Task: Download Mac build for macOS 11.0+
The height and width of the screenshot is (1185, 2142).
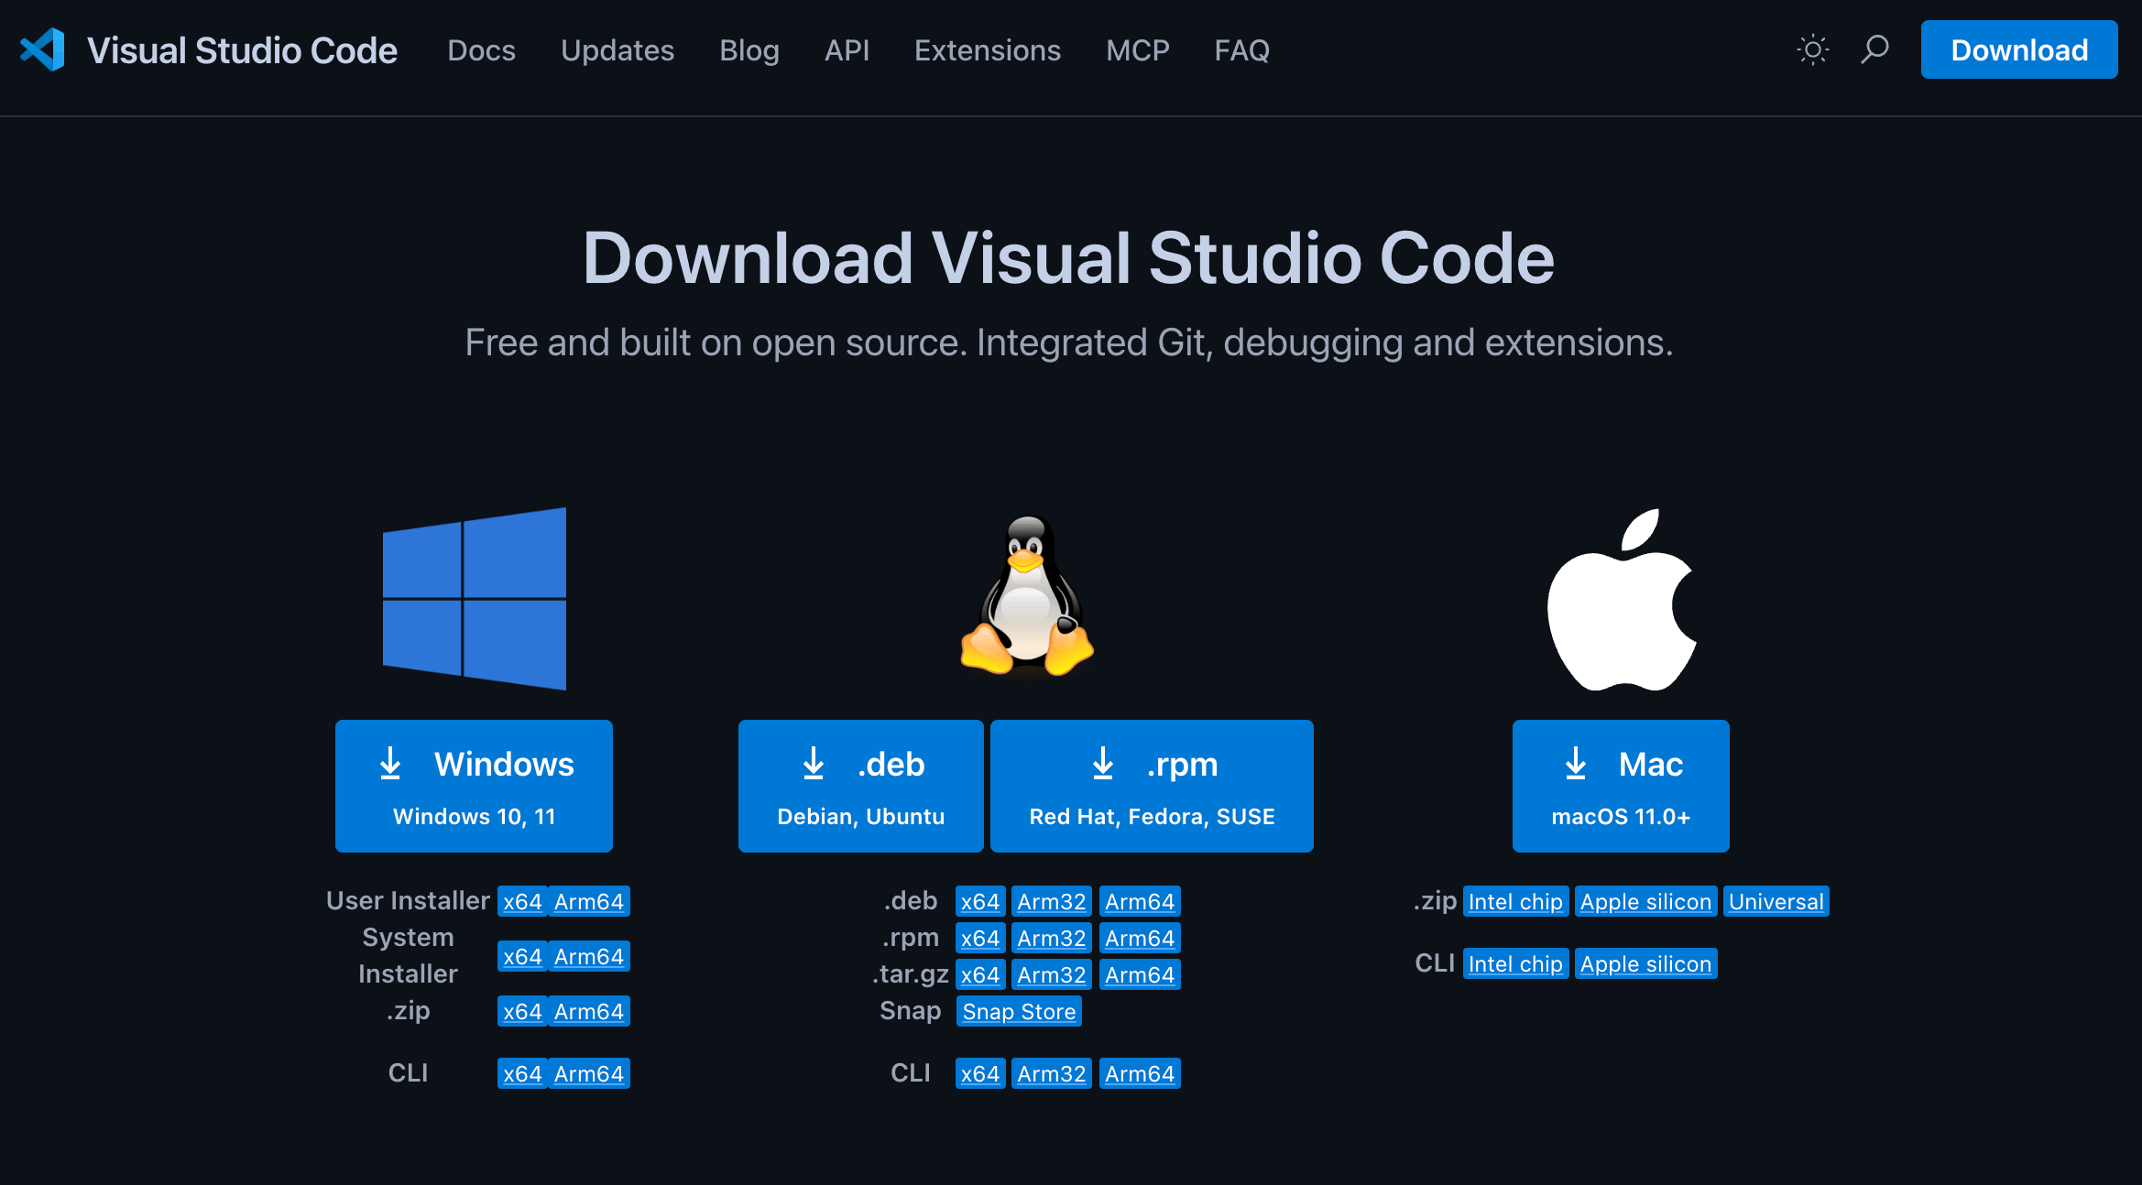Action: point(1620,786)
